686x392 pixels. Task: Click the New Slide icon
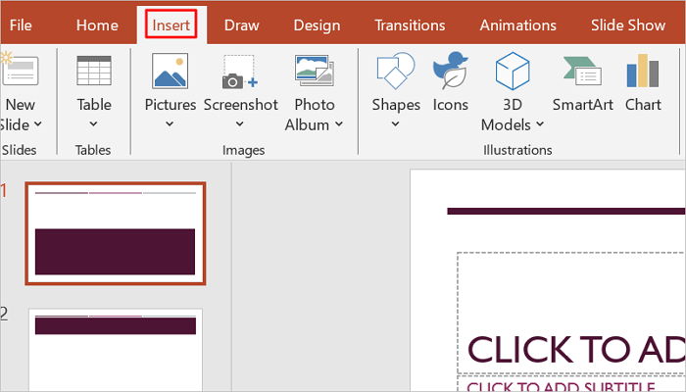[x=20, y=70]
